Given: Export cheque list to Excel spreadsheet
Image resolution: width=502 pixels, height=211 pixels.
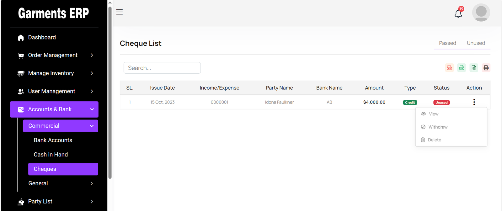Looking at the screenshot, I should point(474,68).
